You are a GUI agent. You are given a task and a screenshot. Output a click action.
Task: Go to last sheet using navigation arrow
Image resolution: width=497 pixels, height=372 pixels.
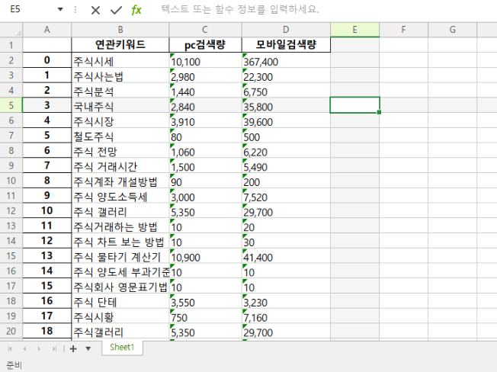[x=54, y=348]
